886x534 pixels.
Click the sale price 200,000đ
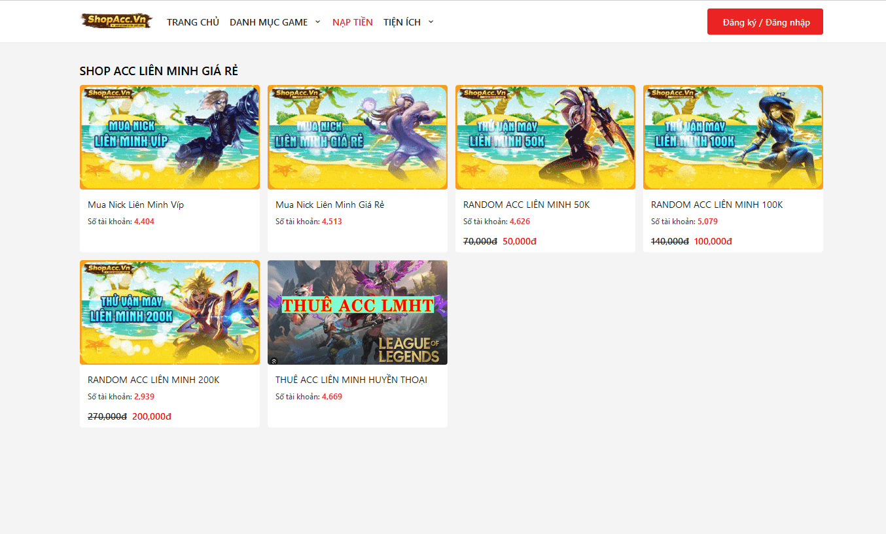tap(152, 416)
